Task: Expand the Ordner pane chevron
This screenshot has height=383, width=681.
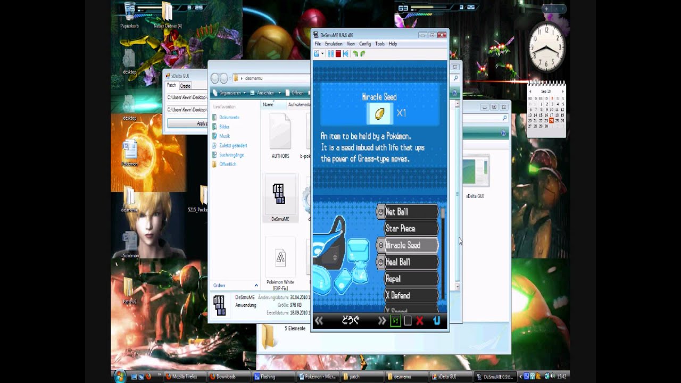Action: (256, 286)
